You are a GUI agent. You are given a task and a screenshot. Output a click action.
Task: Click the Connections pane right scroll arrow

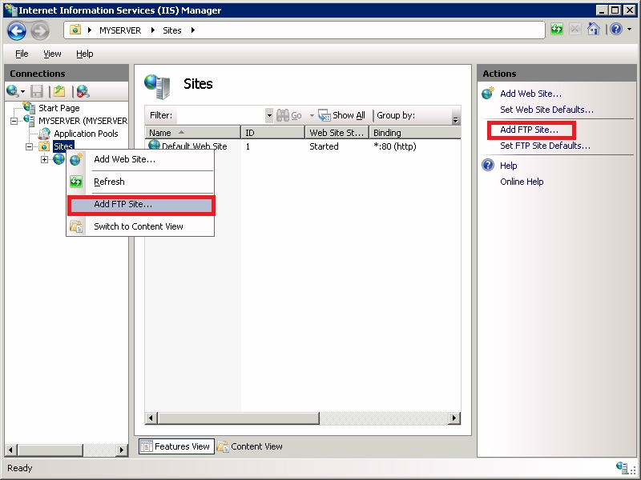122,450
